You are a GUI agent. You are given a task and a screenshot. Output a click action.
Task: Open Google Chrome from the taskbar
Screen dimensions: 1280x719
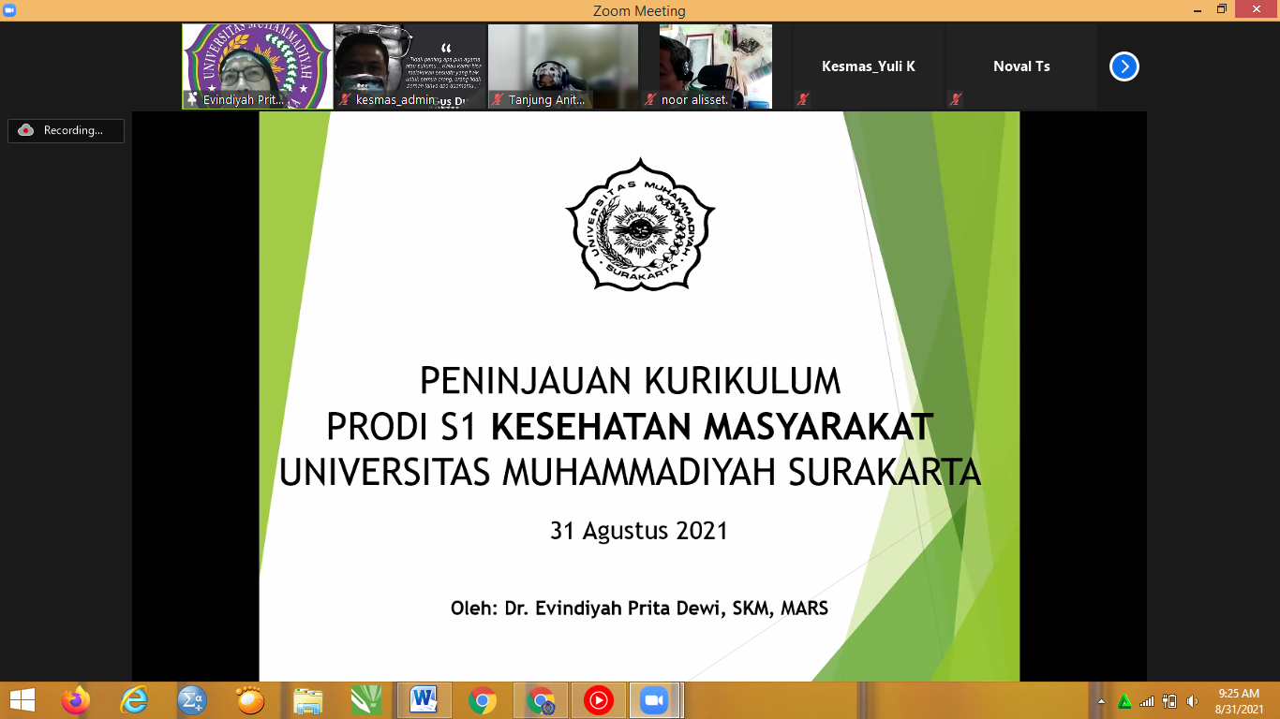[483, 700]
